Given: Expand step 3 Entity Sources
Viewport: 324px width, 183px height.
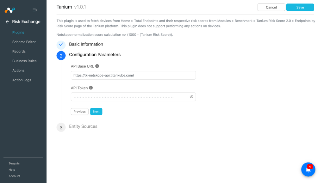Looking at the screenshot, I should tap(83, 126).
